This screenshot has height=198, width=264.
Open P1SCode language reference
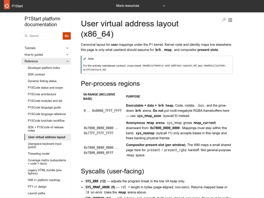(46, 114)
